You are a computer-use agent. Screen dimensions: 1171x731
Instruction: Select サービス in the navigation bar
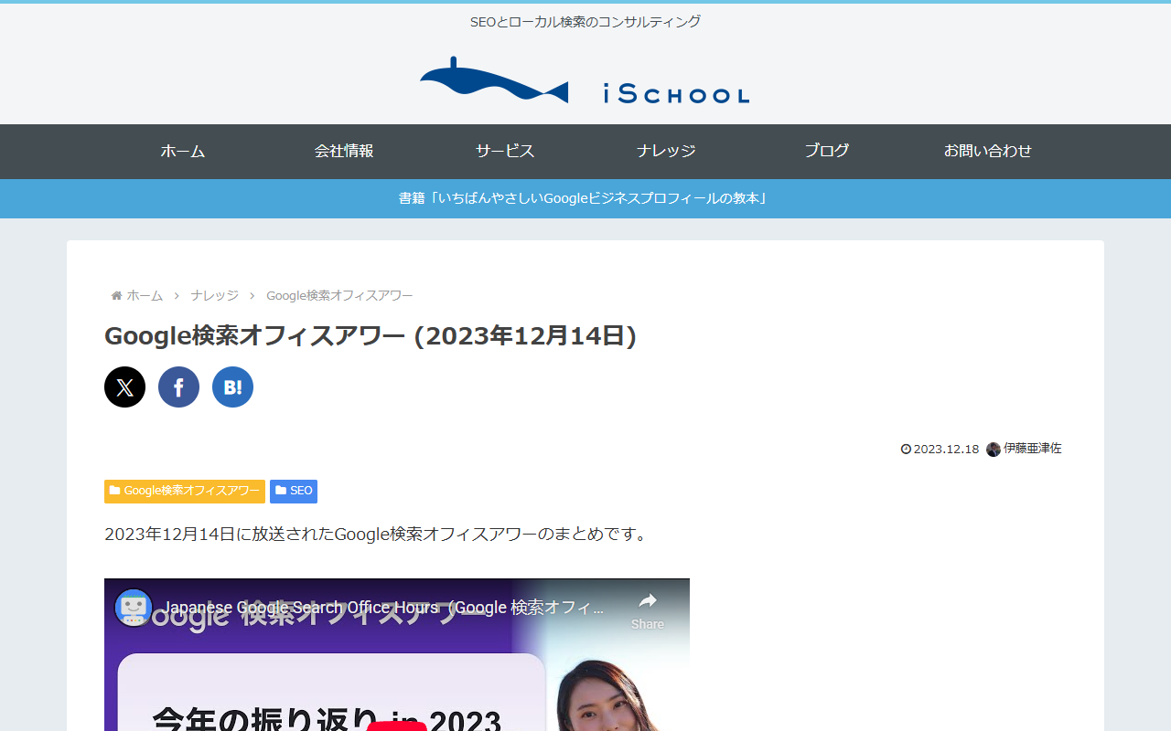(x=505, y=151)
